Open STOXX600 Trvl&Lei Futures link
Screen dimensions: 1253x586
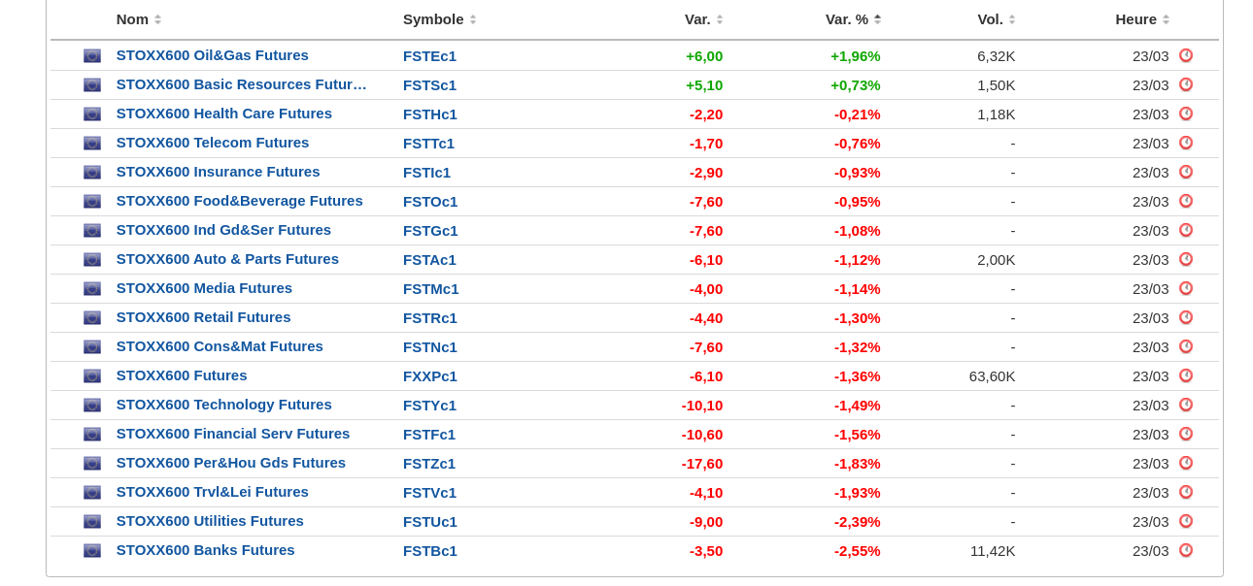tap(212, 492)
